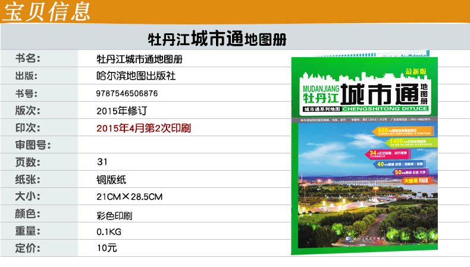470x267 pixels.
Task: Click the 定价: label
Action: pos(27,248)
